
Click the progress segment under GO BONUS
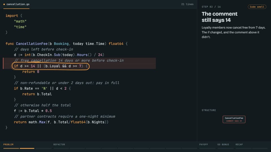pyautogui.click(x=225, y=148)
